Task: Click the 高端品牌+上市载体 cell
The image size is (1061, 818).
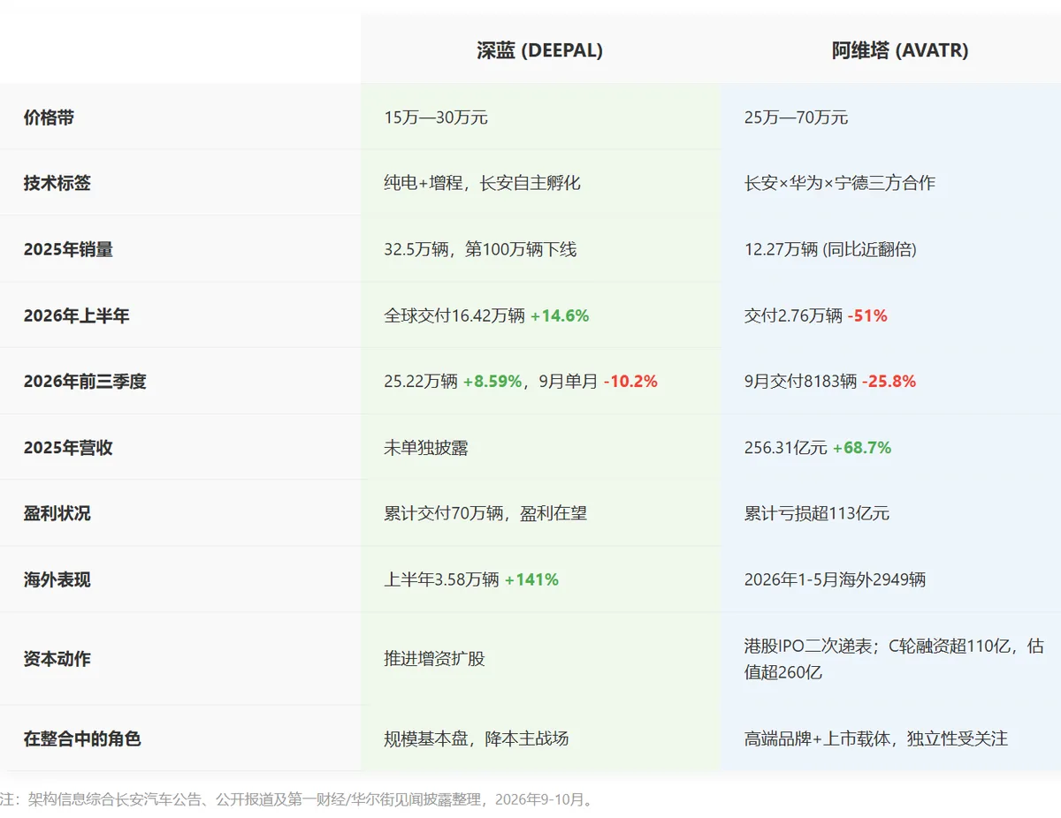Action: pos(890,738)
